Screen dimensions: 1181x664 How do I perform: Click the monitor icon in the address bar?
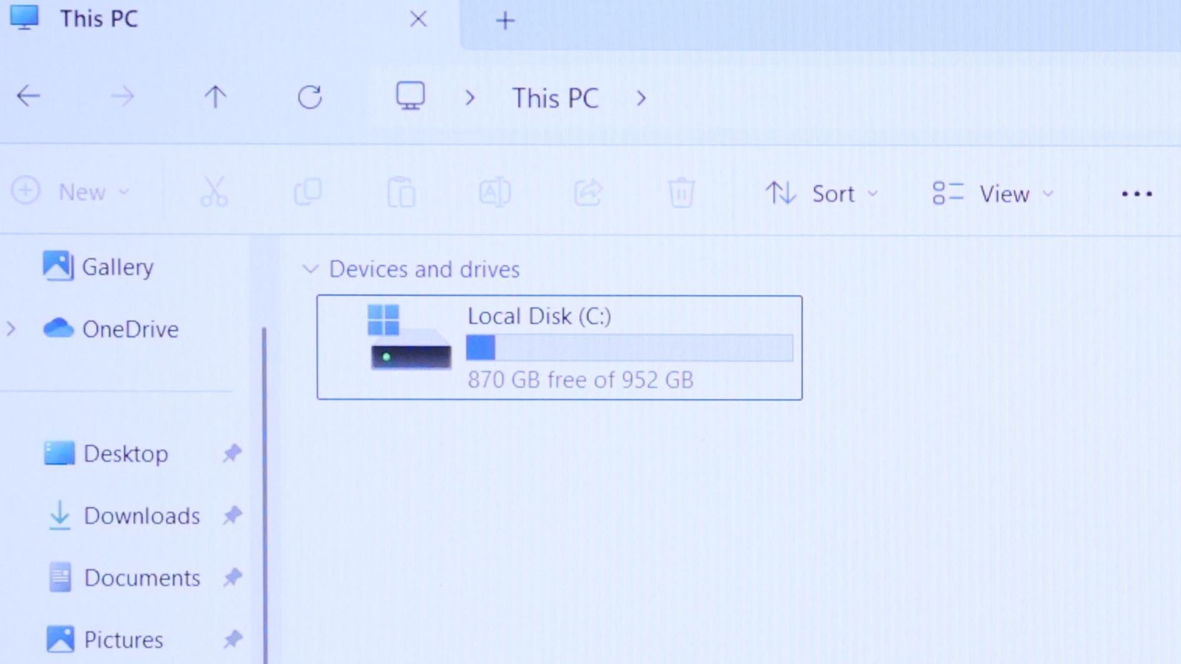410,96
